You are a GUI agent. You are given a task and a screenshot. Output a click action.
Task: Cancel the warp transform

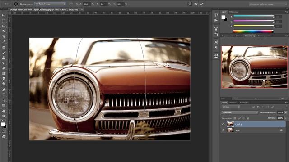point(196,4)
